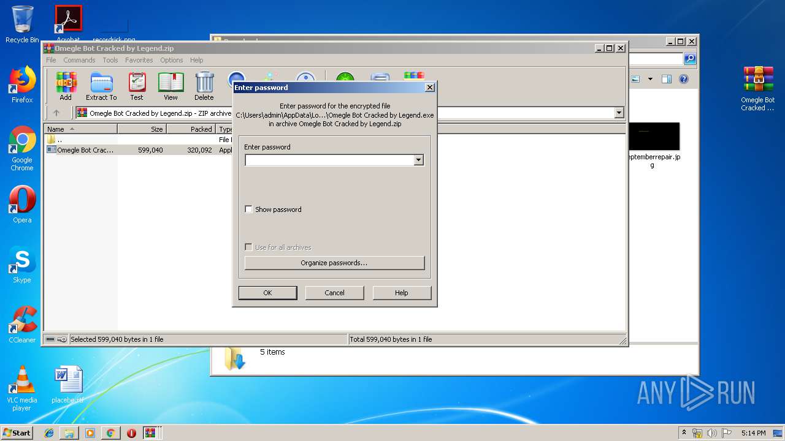Show hidden tray icons arrow
The height and width of the screenshot is (441, 785).
coord(684,433)
